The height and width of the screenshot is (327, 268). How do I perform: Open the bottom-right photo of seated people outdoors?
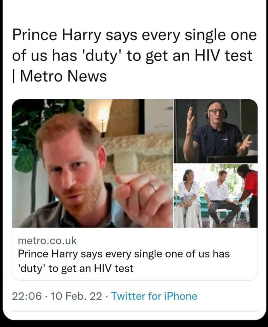click(215, 196)
